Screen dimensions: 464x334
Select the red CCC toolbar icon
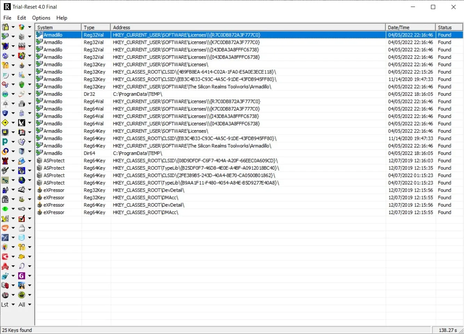click(x=22, y=46)
